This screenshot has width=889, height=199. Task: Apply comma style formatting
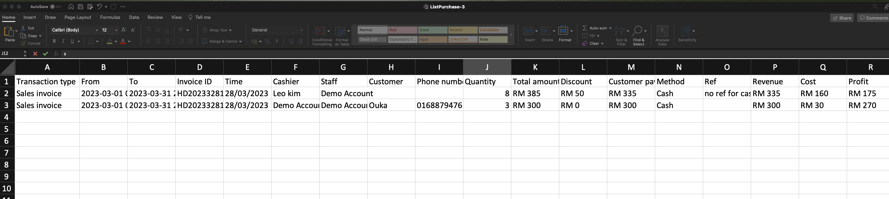(276, 41)
